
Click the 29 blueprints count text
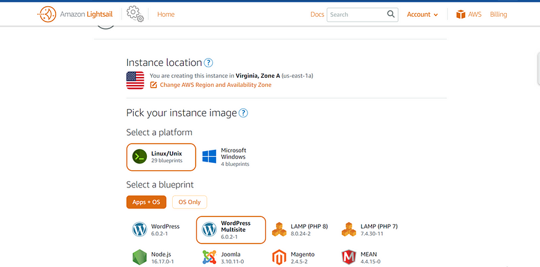(x=167, y=160)
